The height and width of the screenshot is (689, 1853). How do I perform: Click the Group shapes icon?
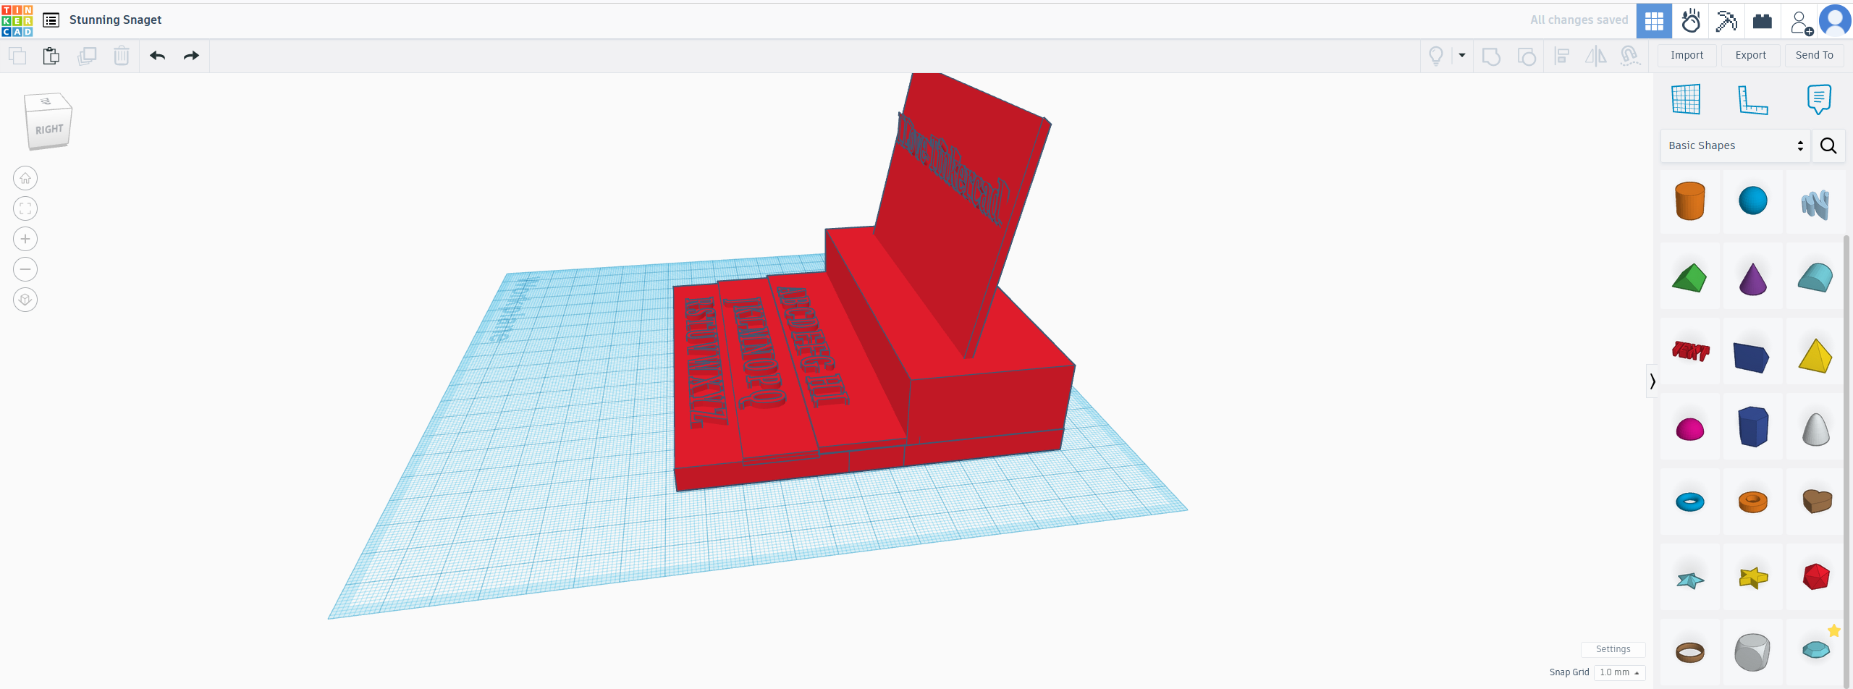(1491, 56)
